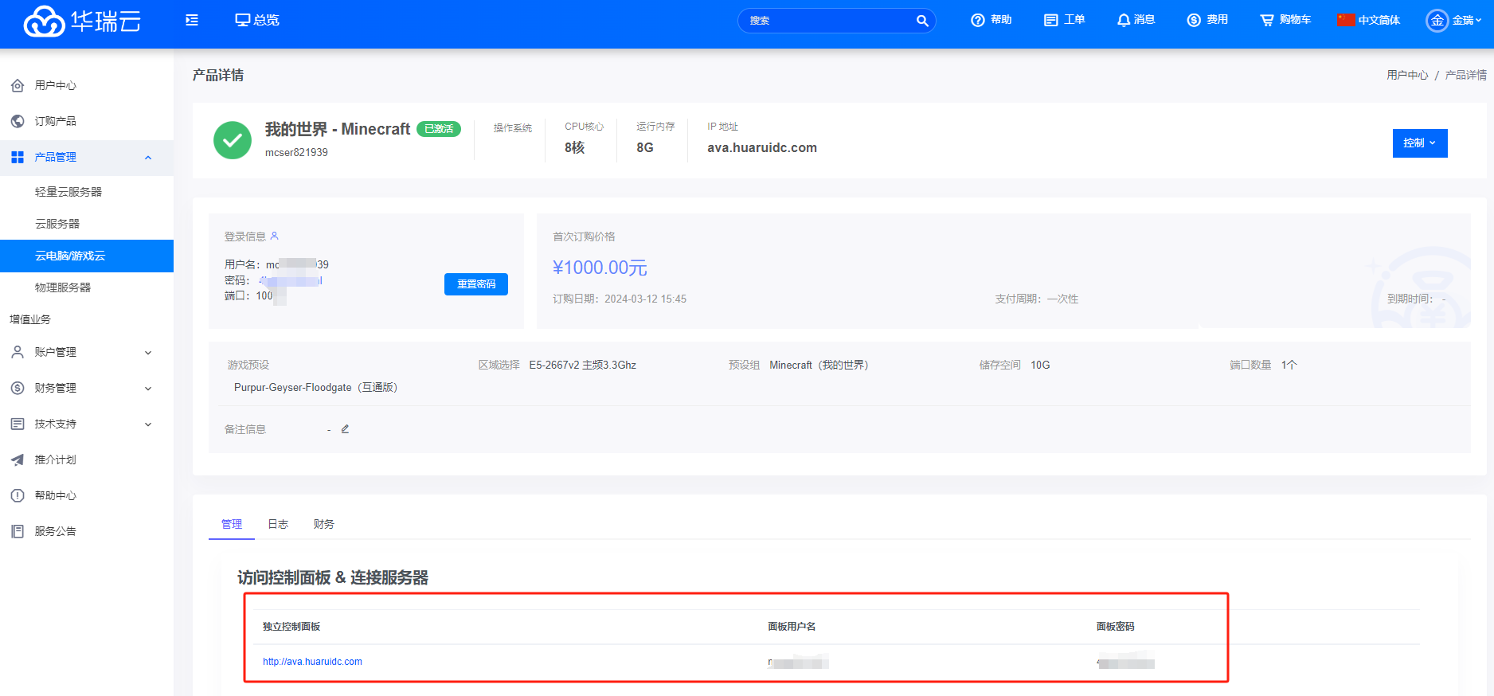This screenshot has width=1494, height=696.
Task: Click the China flag language icon
Action: tap(1346, 20)
